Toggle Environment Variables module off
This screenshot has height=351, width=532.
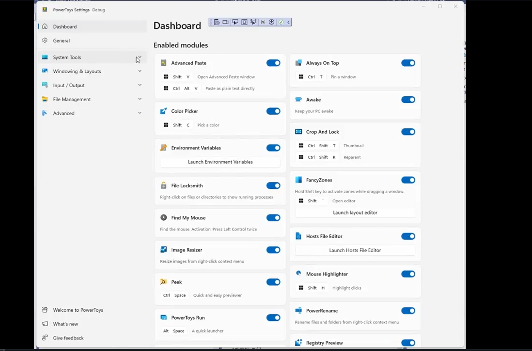click(273, 148)
